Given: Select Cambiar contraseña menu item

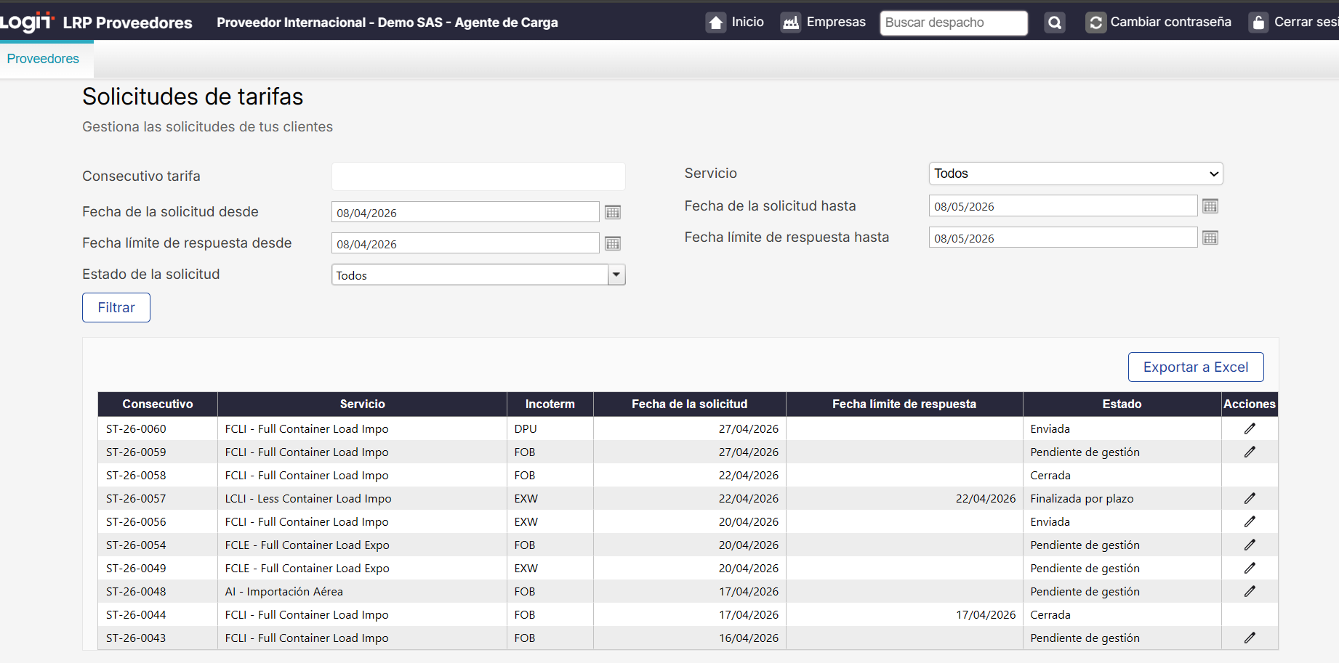Looking at the screenshot, I should (x=1170, y=22).
